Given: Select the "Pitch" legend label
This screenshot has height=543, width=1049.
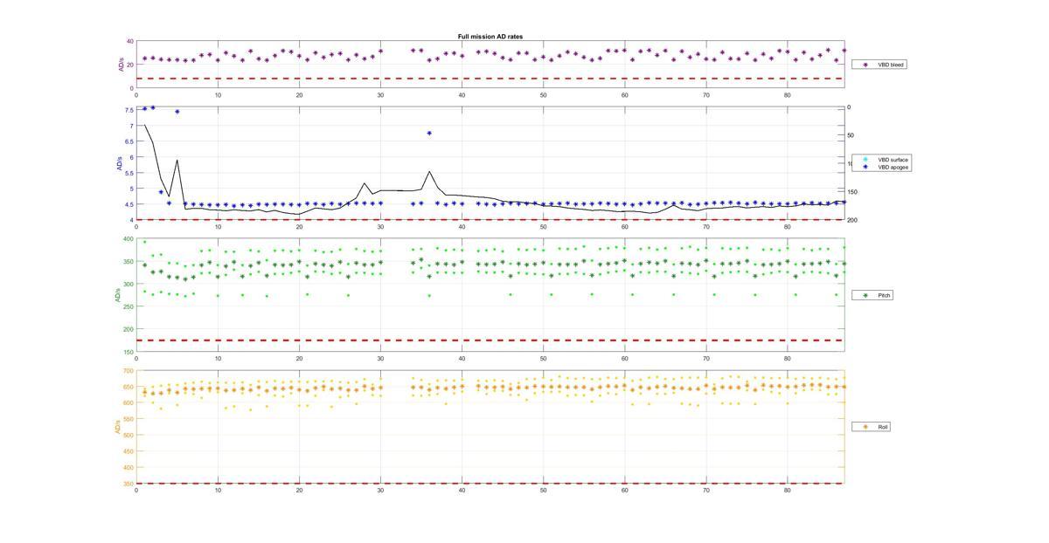Looking at the screenshot, I should coord(884,295).
